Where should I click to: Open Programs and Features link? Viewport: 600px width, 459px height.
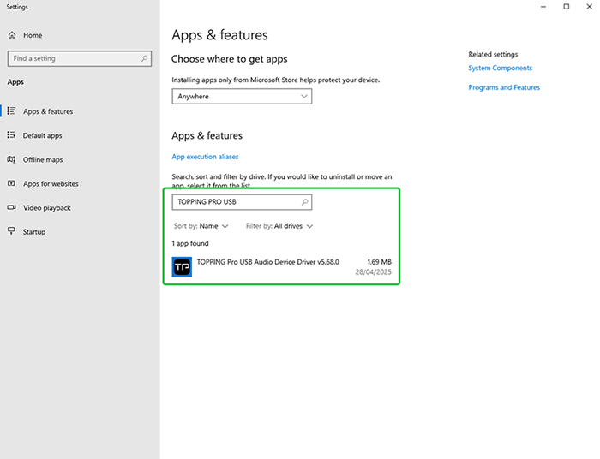pos(504,87)
